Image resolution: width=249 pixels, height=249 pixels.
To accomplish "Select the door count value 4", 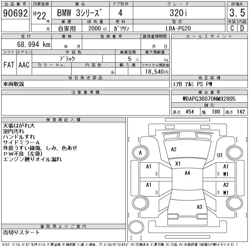I will [x=120, y=13].
